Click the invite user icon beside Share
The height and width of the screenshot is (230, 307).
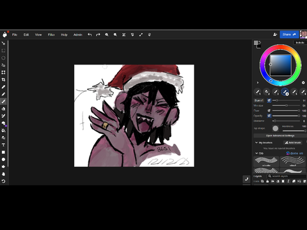tap(275, 34)
